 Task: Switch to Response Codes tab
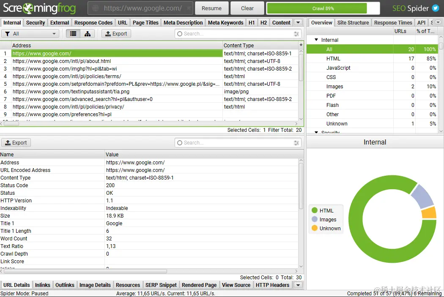pyautogui.click(x=93, y=23)
